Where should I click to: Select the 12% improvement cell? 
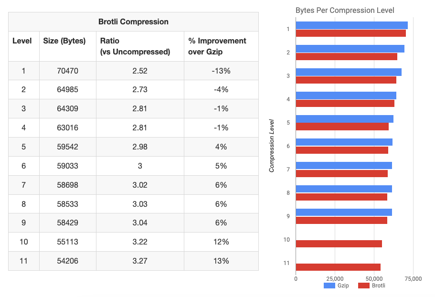coord(221,242)
